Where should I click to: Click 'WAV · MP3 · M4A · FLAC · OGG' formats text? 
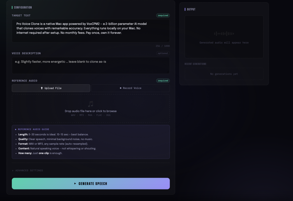(x=91, y=115)
